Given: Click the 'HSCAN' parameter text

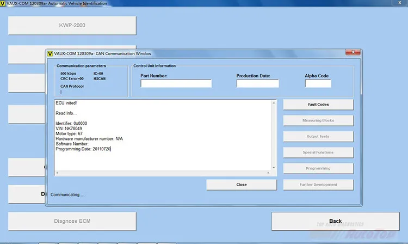Looking at the screenshot, I should (x=100, y=78).
